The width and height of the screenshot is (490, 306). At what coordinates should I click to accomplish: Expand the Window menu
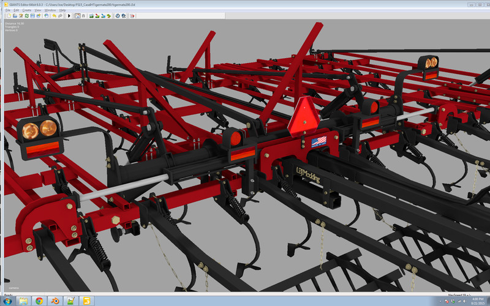tap(50, 10)
